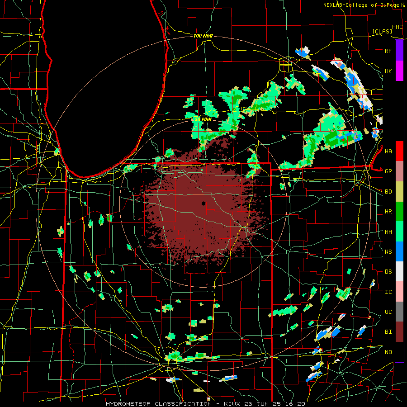Viewport: 407px width, 407px height.
Task: Click the HYDROMETEOR CLASSIFICATION title caption
Action: (x=159, y=404)
